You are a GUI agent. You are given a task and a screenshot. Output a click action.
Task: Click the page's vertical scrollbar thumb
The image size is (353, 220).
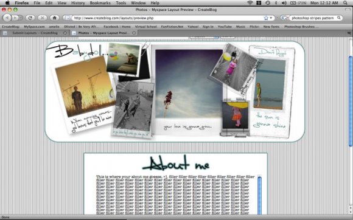coord(351,101)
